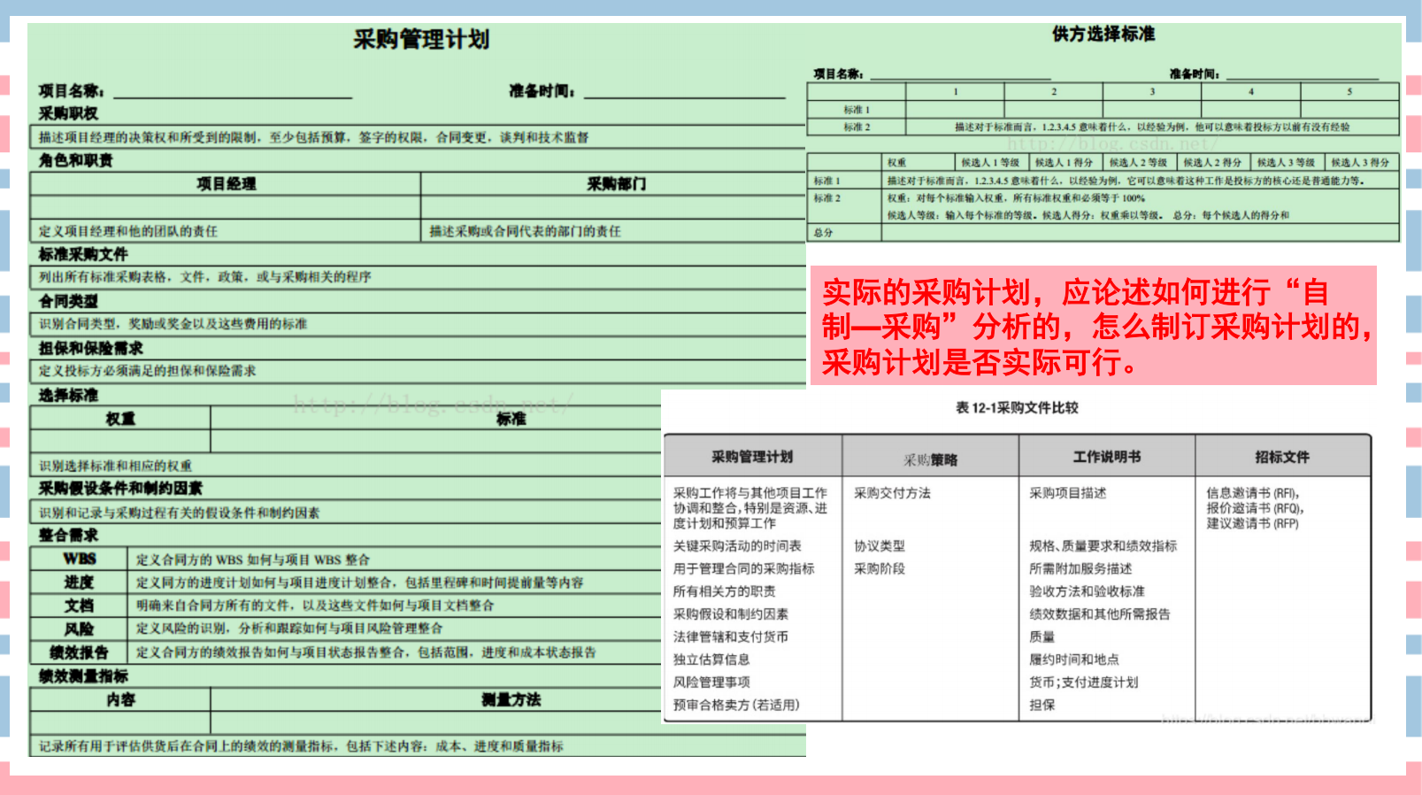Click the '供方选择标准' title
Image resolution: width=1422 pixels, height=795 pixels.
tap(1103, 35)
